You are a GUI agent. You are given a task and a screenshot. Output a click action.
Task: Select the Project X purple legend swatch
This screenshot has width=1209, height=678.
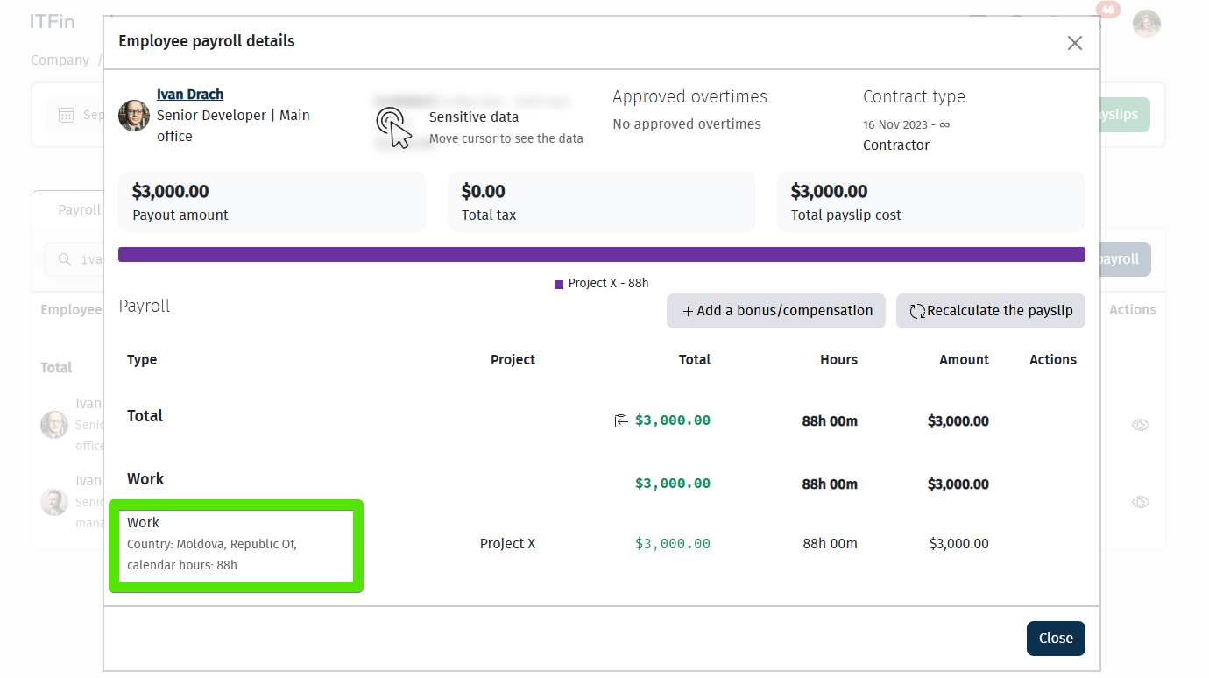[559, 285]
